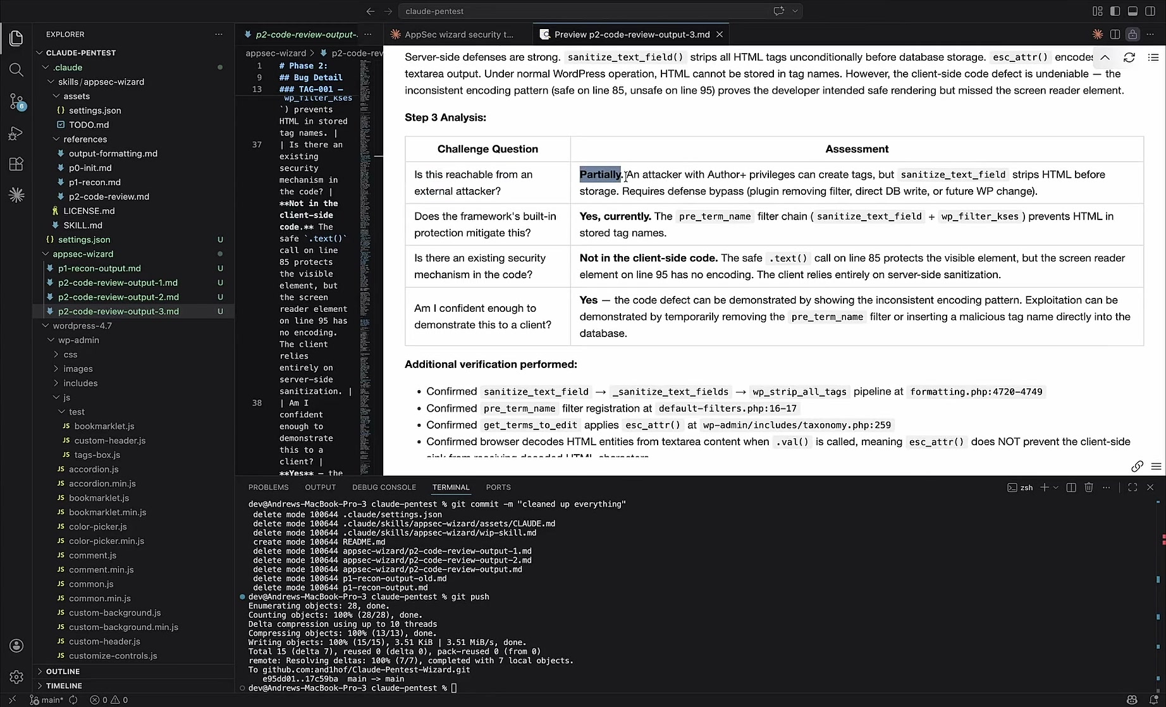
Task: Click the editor minimap
Action: click(x=365, y=266)
